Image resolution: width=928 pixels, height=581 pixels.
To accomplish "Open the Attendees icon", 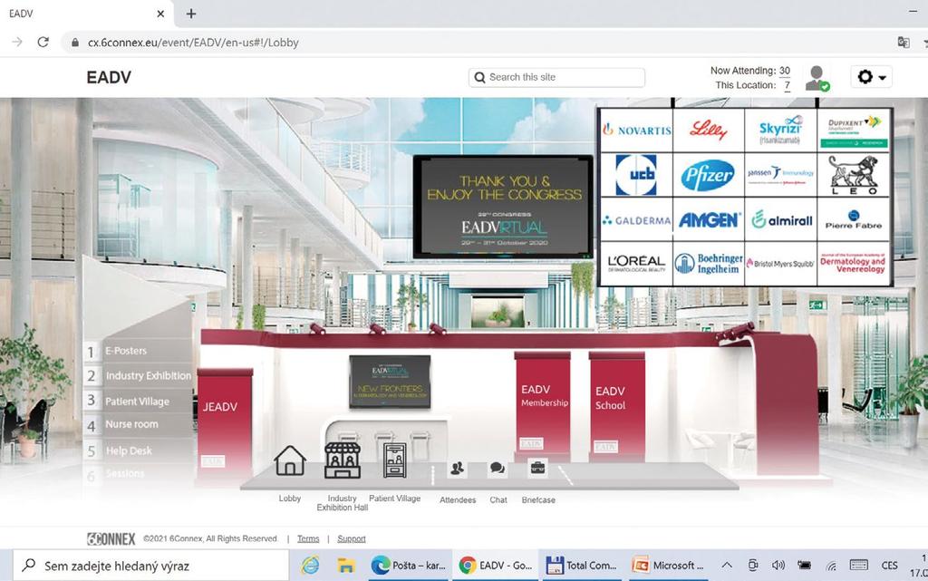I will (457, 469).
